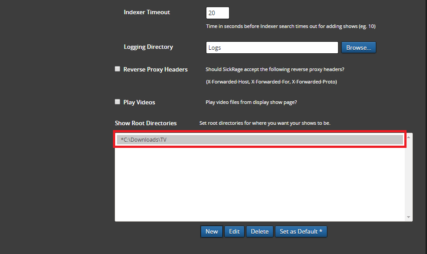Click the Play Videos label text
Screen dimensions: 427x254
(x=139, y=102)
